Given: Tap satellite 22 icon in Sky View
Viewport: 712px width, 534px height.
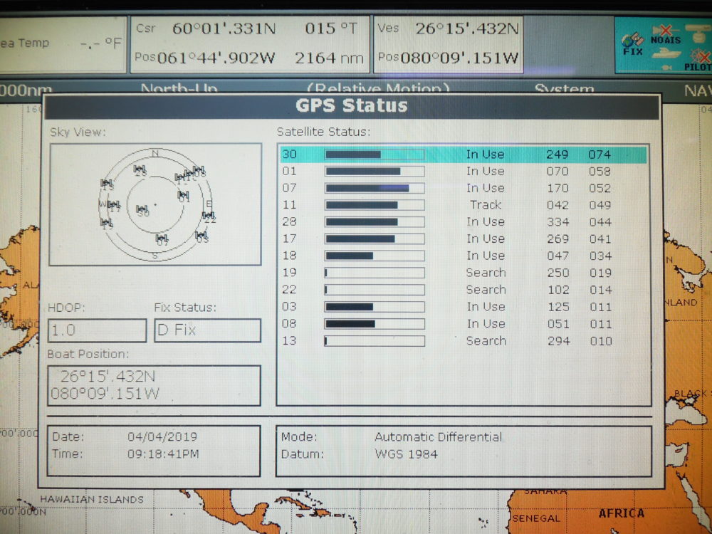Looking at the screenshot, I should pos(209,216).
